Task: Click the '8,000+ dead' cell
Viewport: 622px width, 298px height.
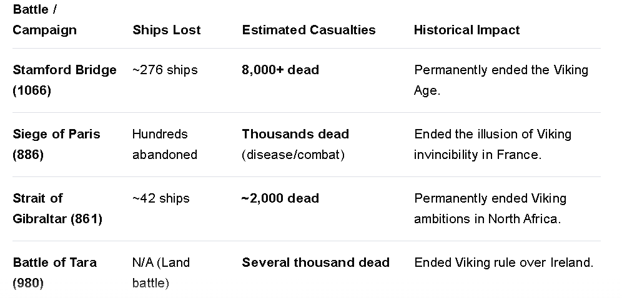Action: coord(280,70)
